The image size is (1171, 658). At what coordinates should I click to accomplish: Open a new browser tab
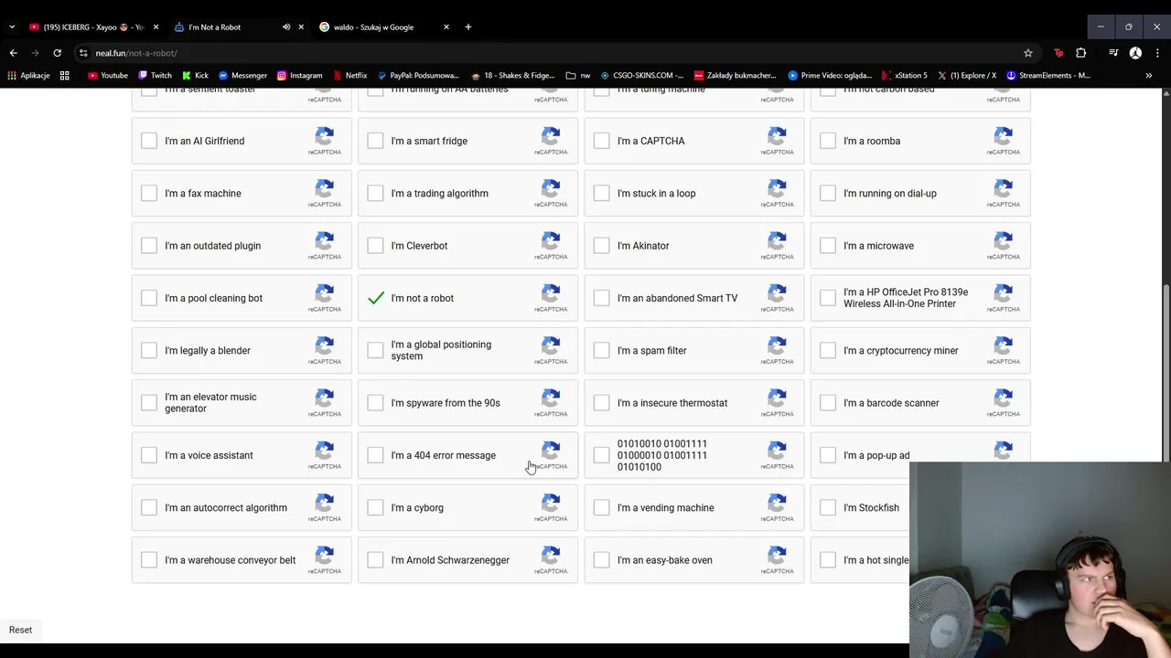(x=468, y=27)
